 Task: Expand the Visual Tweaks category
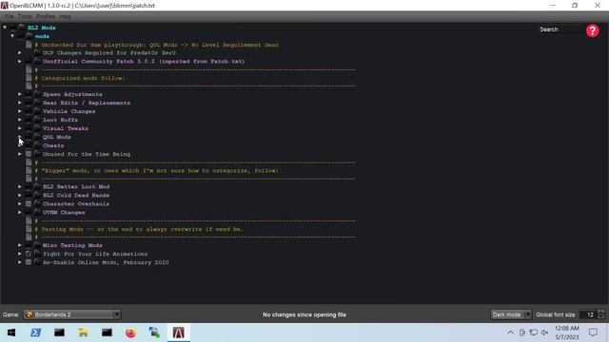click(x=20, y=128)
